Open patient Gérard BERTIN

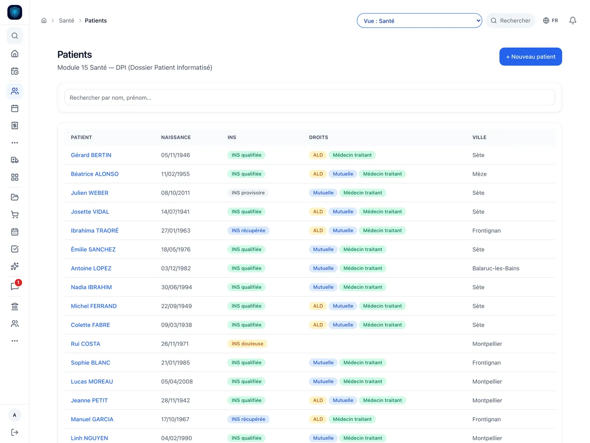91,155
